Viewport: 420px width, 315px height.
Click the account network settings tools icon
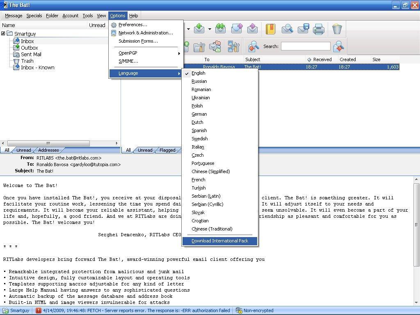tap(233, 46)
